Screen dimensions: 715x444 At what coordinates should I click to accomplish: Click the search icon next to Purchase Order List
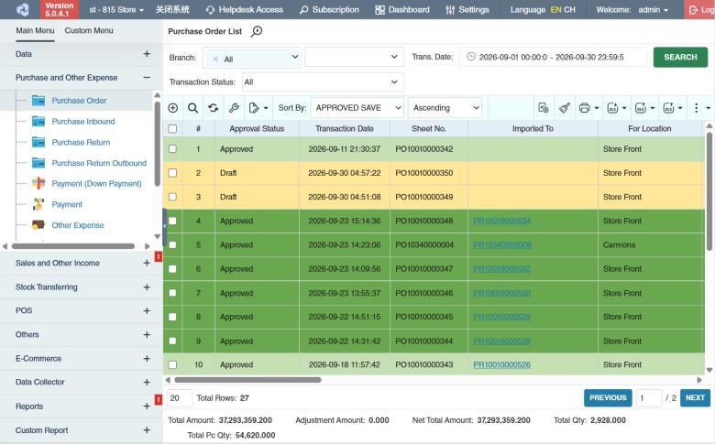pyautogui.click(x=257, y=31)
